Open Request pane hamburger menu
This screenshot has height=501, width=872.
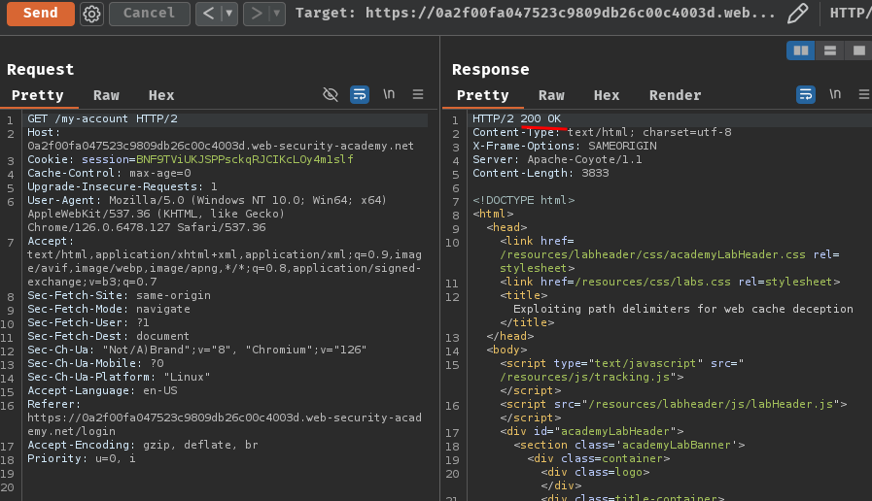(418, 94)
